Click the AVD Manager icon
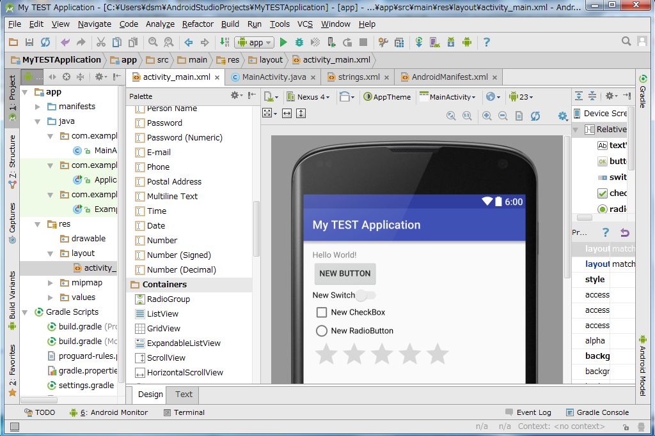 click(434, 42)
